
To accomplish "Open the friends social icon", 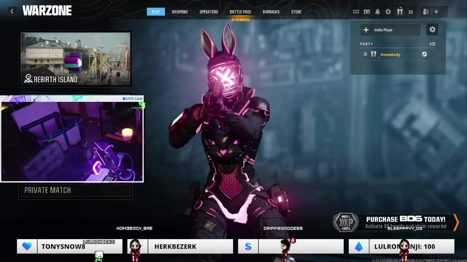I will pos(426,12).
